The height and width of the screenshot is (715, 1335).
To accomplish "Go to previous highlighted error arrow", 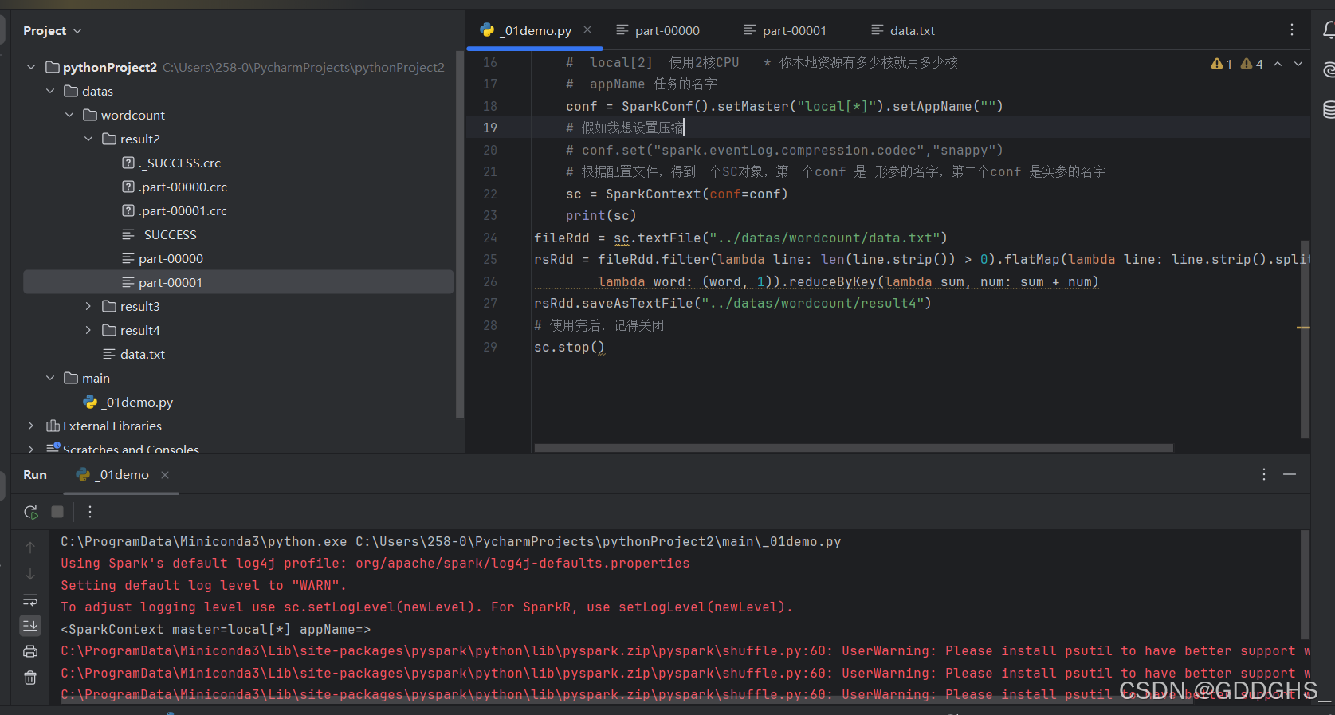I will [x=1278, y=64].
